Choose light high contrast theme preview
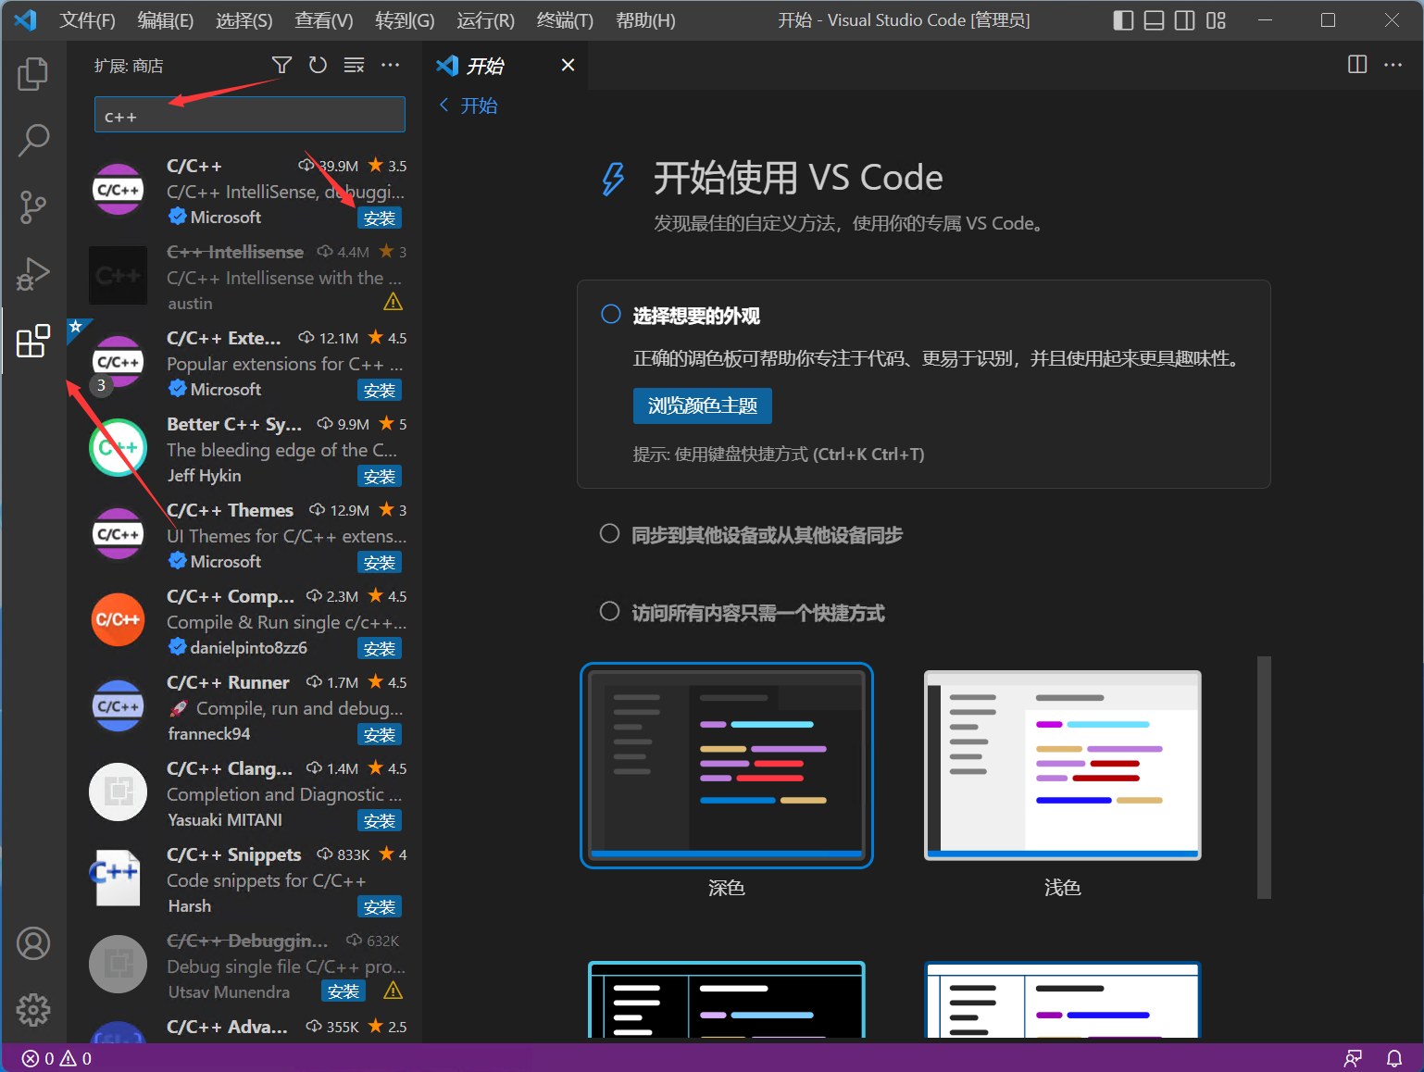Image resolution: width=1424 pixels, height=1072 pixels. click(x=1063, y=999)
